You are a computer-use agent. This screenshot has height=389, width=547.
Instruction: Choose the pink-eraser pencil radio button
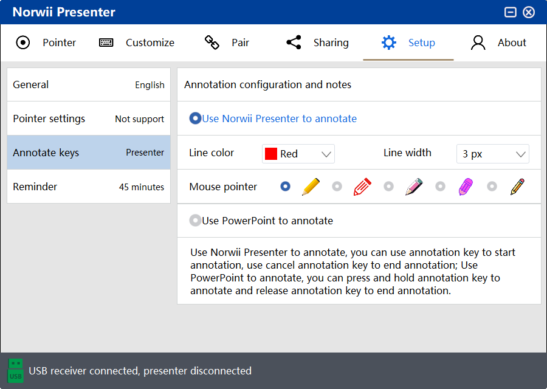point(388,187)
